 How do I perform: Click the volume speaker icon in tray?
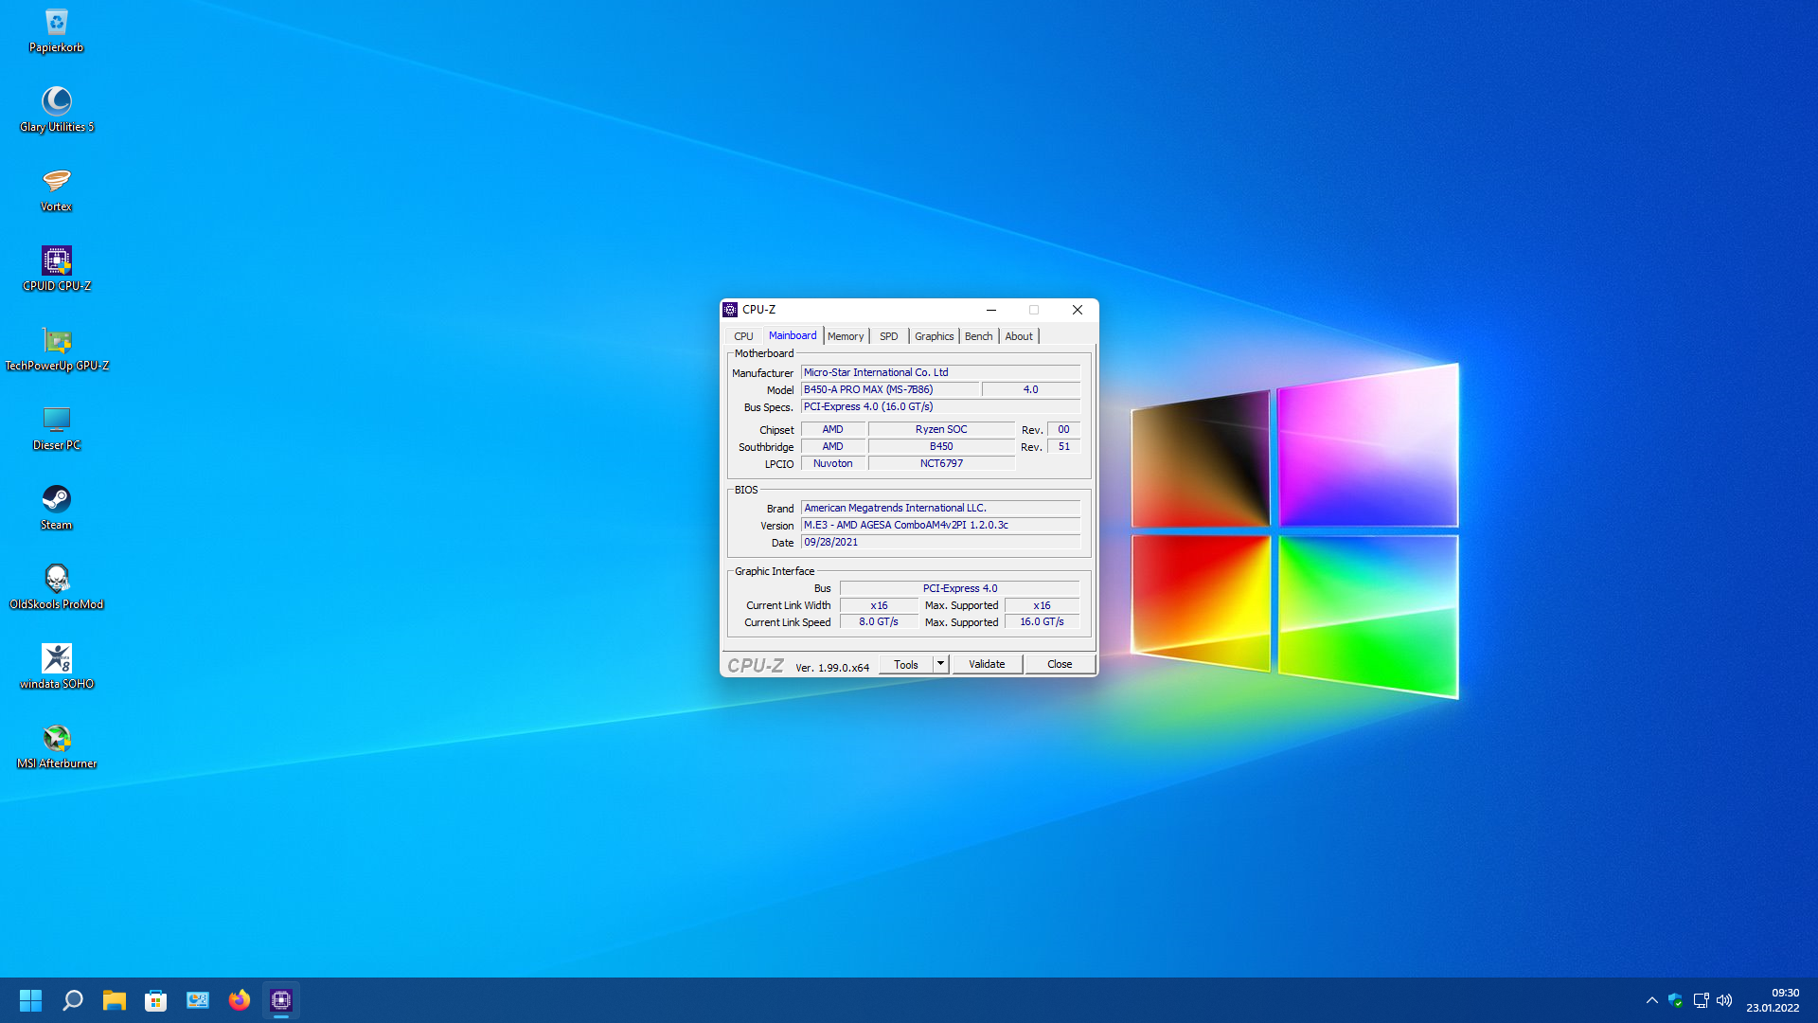(x=1724, y=1000)
